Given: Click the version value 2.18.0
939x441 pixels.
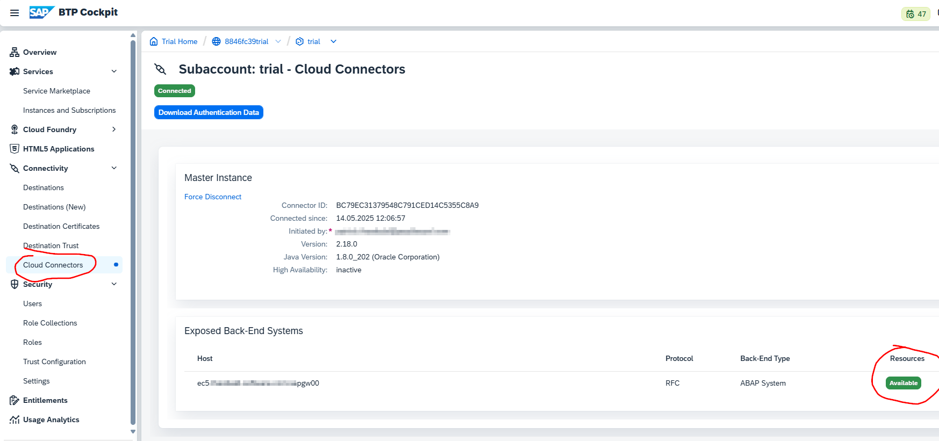Looking at the screenshot, I should [x=347, y=244].
